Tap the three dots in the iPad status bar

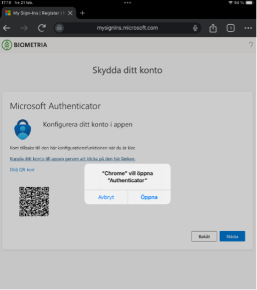(x=127, y=3)
